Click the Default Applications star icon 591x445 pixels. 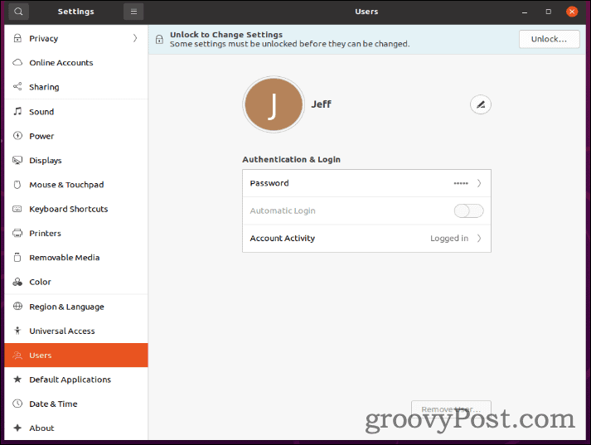17,380
